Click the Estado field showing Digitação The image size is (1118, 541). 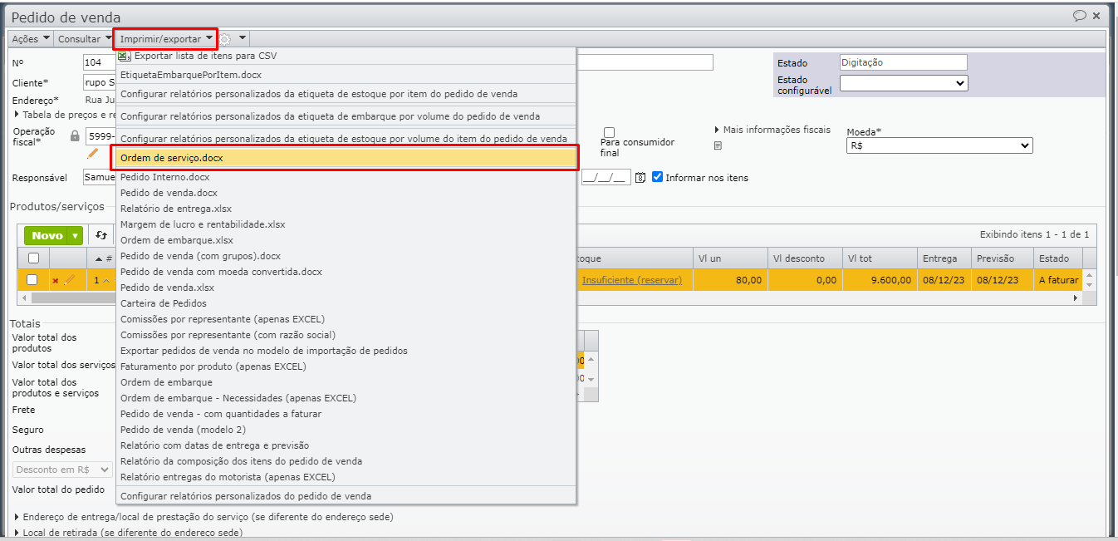tap(904, 62)
